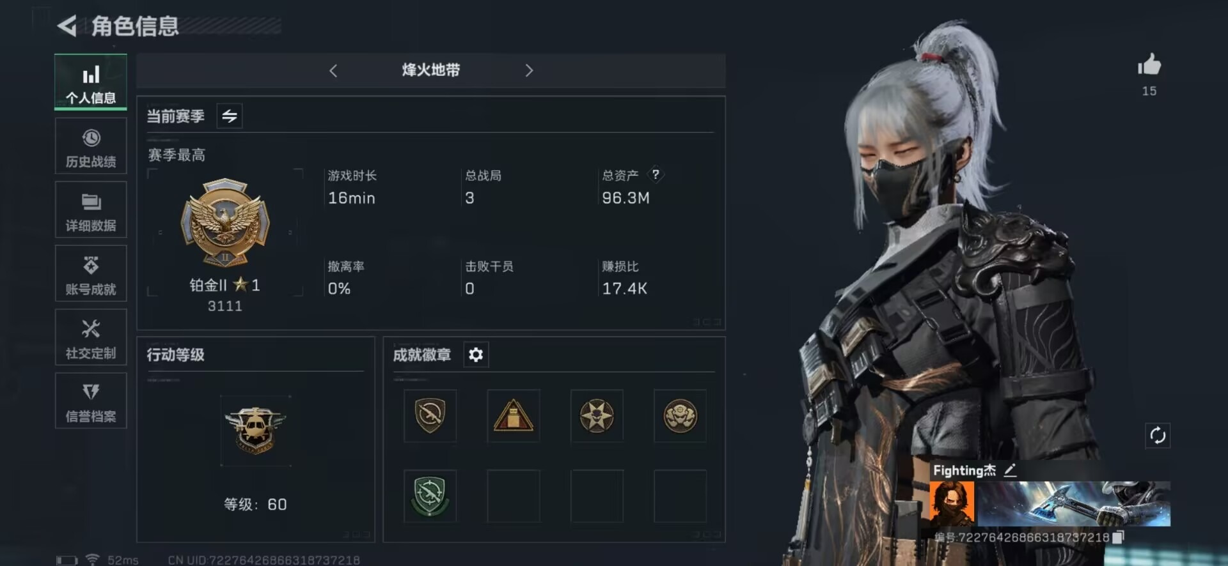The height and width of the screenshot is (566, 1228).
Task: Choose the empty badge slot beside green badge
Action: (x=513, y=496)
